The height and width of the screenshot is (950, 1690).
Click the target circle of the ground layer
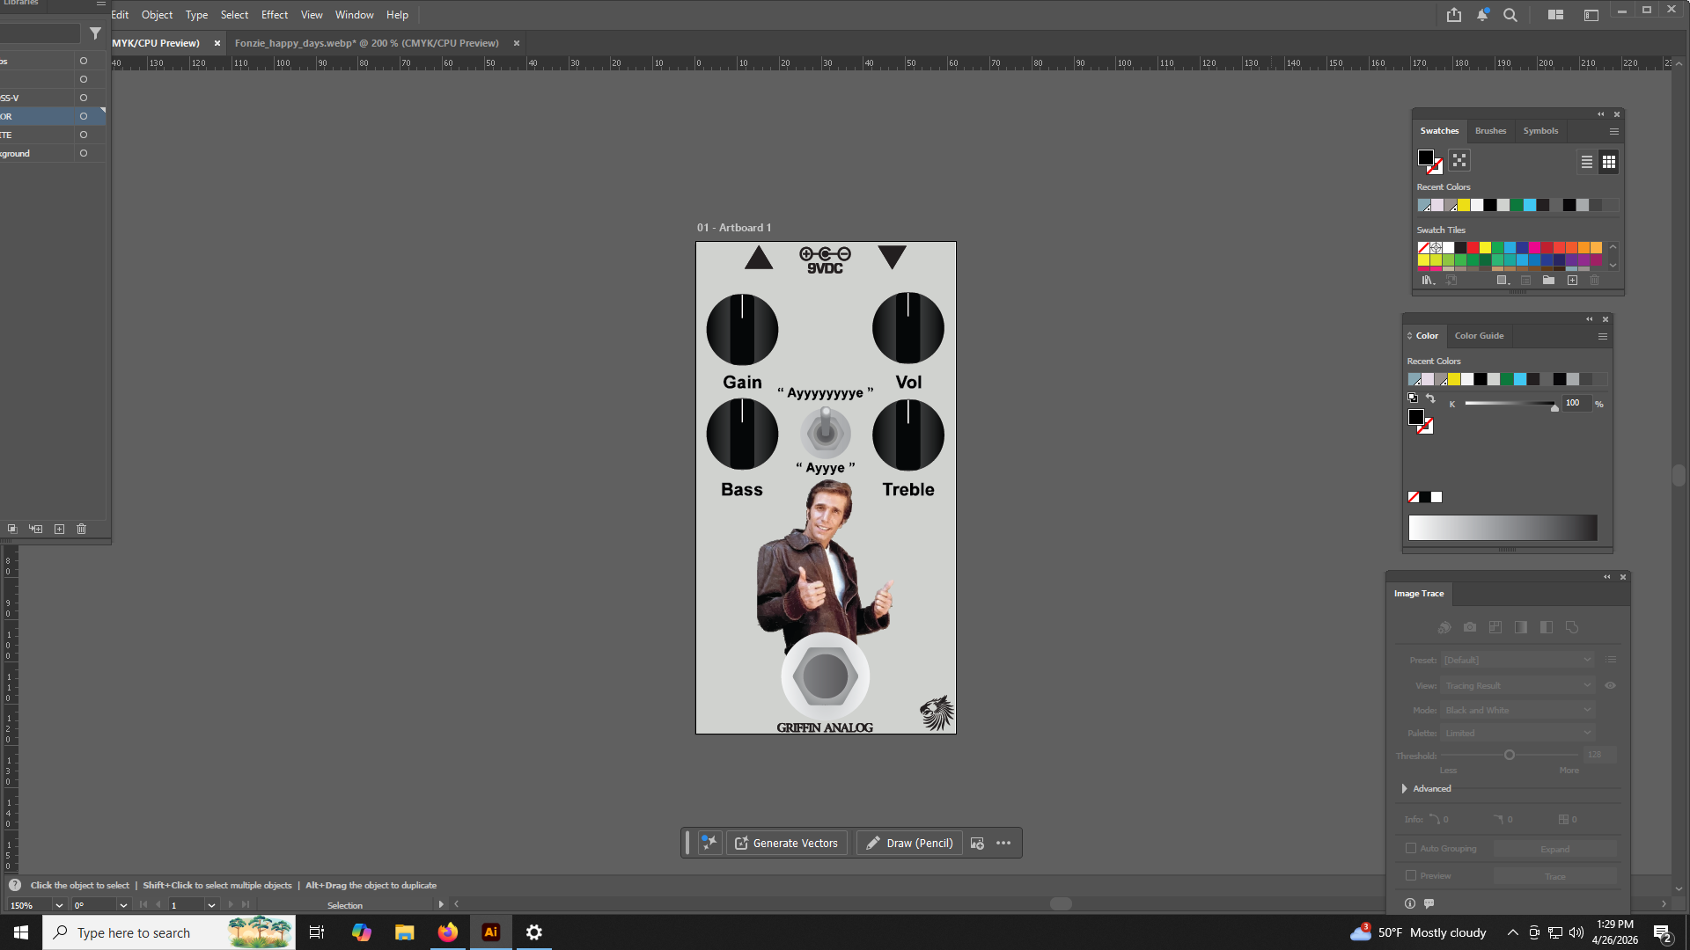coord(84,153)
